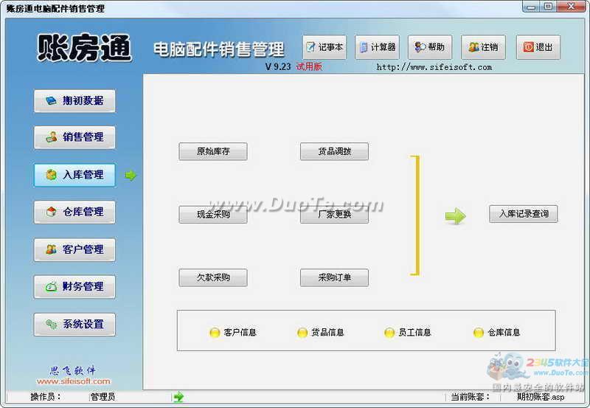This screenshot has height=408, width=590.
Task: Click the 注销 logout button
Action: click(x=484, y=47)
